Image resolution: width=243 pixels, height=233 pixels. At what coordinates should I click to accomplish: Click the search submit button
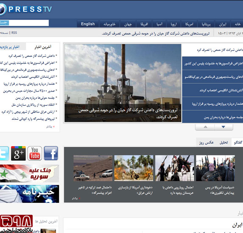(4, 23)
